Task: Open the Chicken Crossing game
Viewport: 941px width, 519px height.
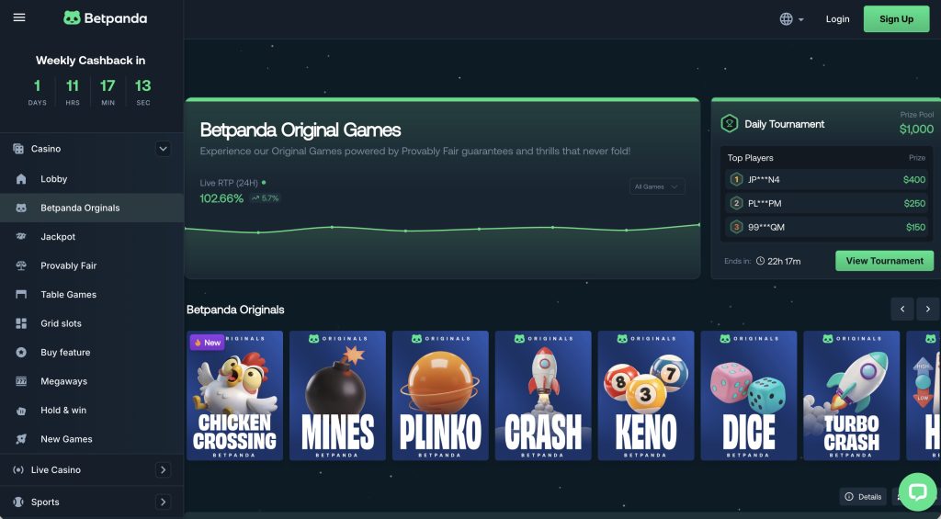Action: point(234,395)
